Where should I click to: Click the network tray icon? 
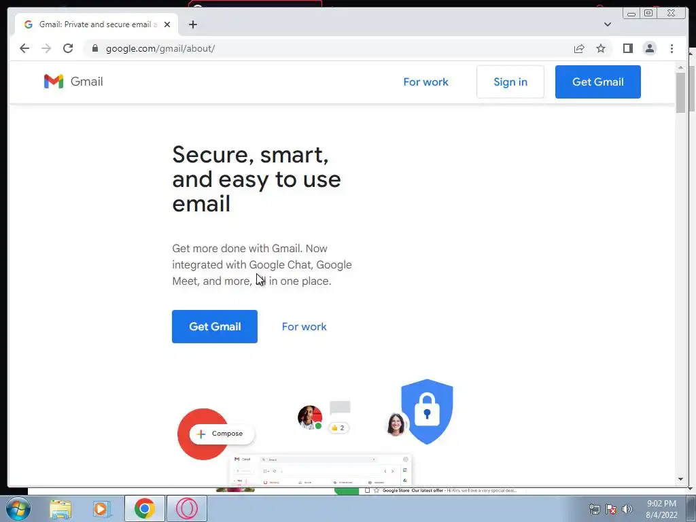click(594, 509)
